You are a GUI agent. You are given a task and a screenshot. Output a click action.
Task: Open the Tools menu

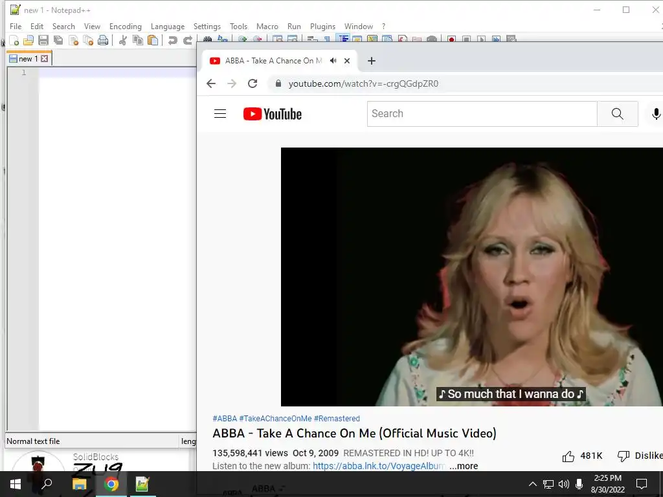pyautogui.click(x=238, y=26)
